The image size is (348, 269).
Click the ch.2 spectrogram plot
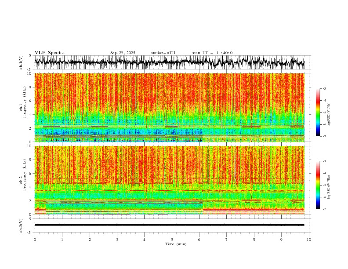pos(170,180)
